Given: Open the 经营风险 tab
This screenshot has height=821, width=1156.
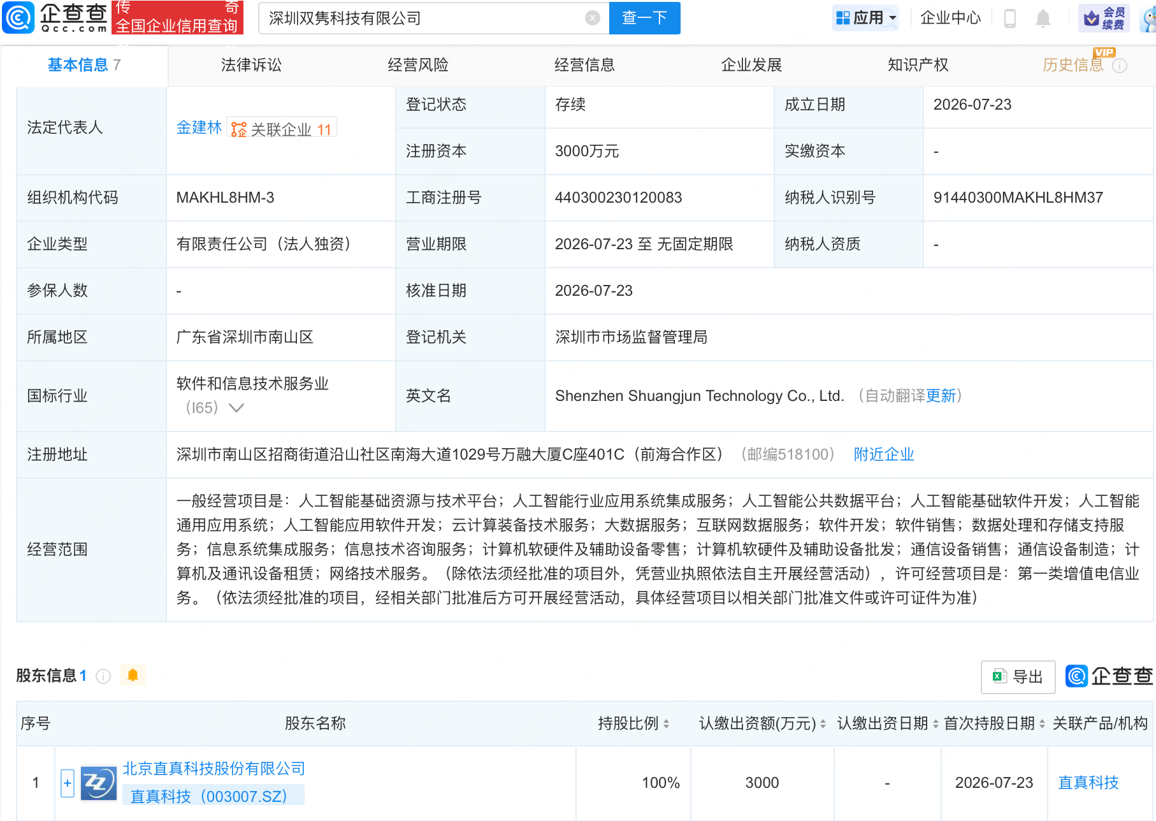Looking at the screenshot, I should click(x=418, y=65).
